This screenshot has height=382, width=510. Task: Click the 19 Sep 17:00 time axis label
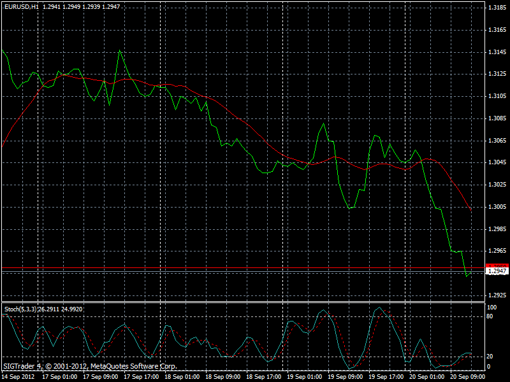click(x=386, y=377)
